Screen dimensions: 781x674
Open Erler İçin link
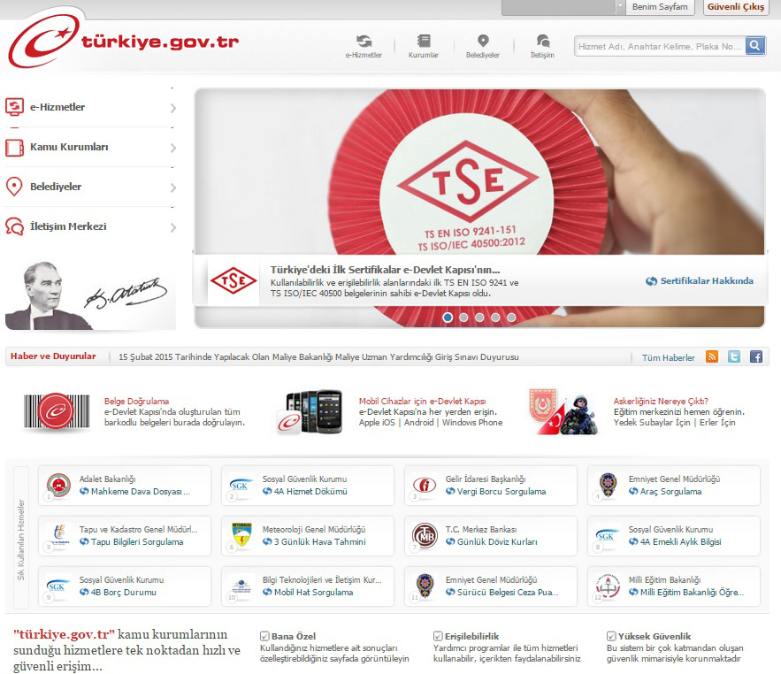(x=717, y=423)
